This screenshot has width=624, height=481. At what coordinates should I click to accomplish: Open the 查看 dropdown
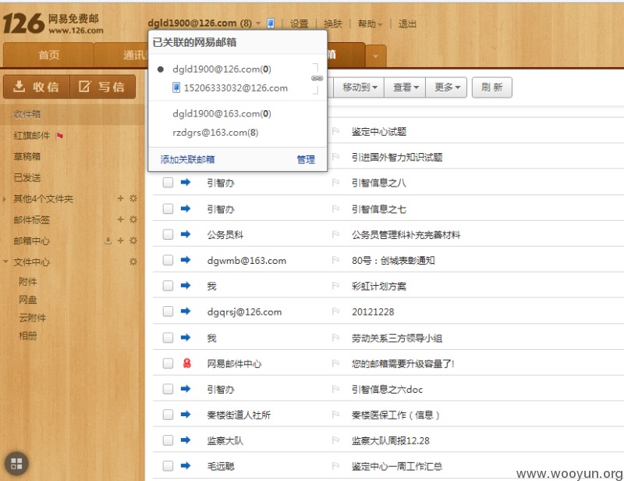[x=405, y=87]
